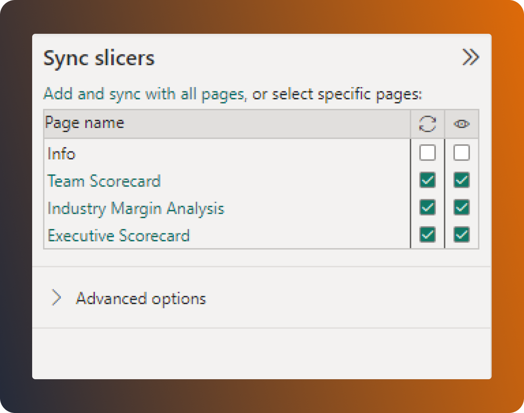Disable sync for Team Scorecard page
The image size is (524, 413).
427,180
